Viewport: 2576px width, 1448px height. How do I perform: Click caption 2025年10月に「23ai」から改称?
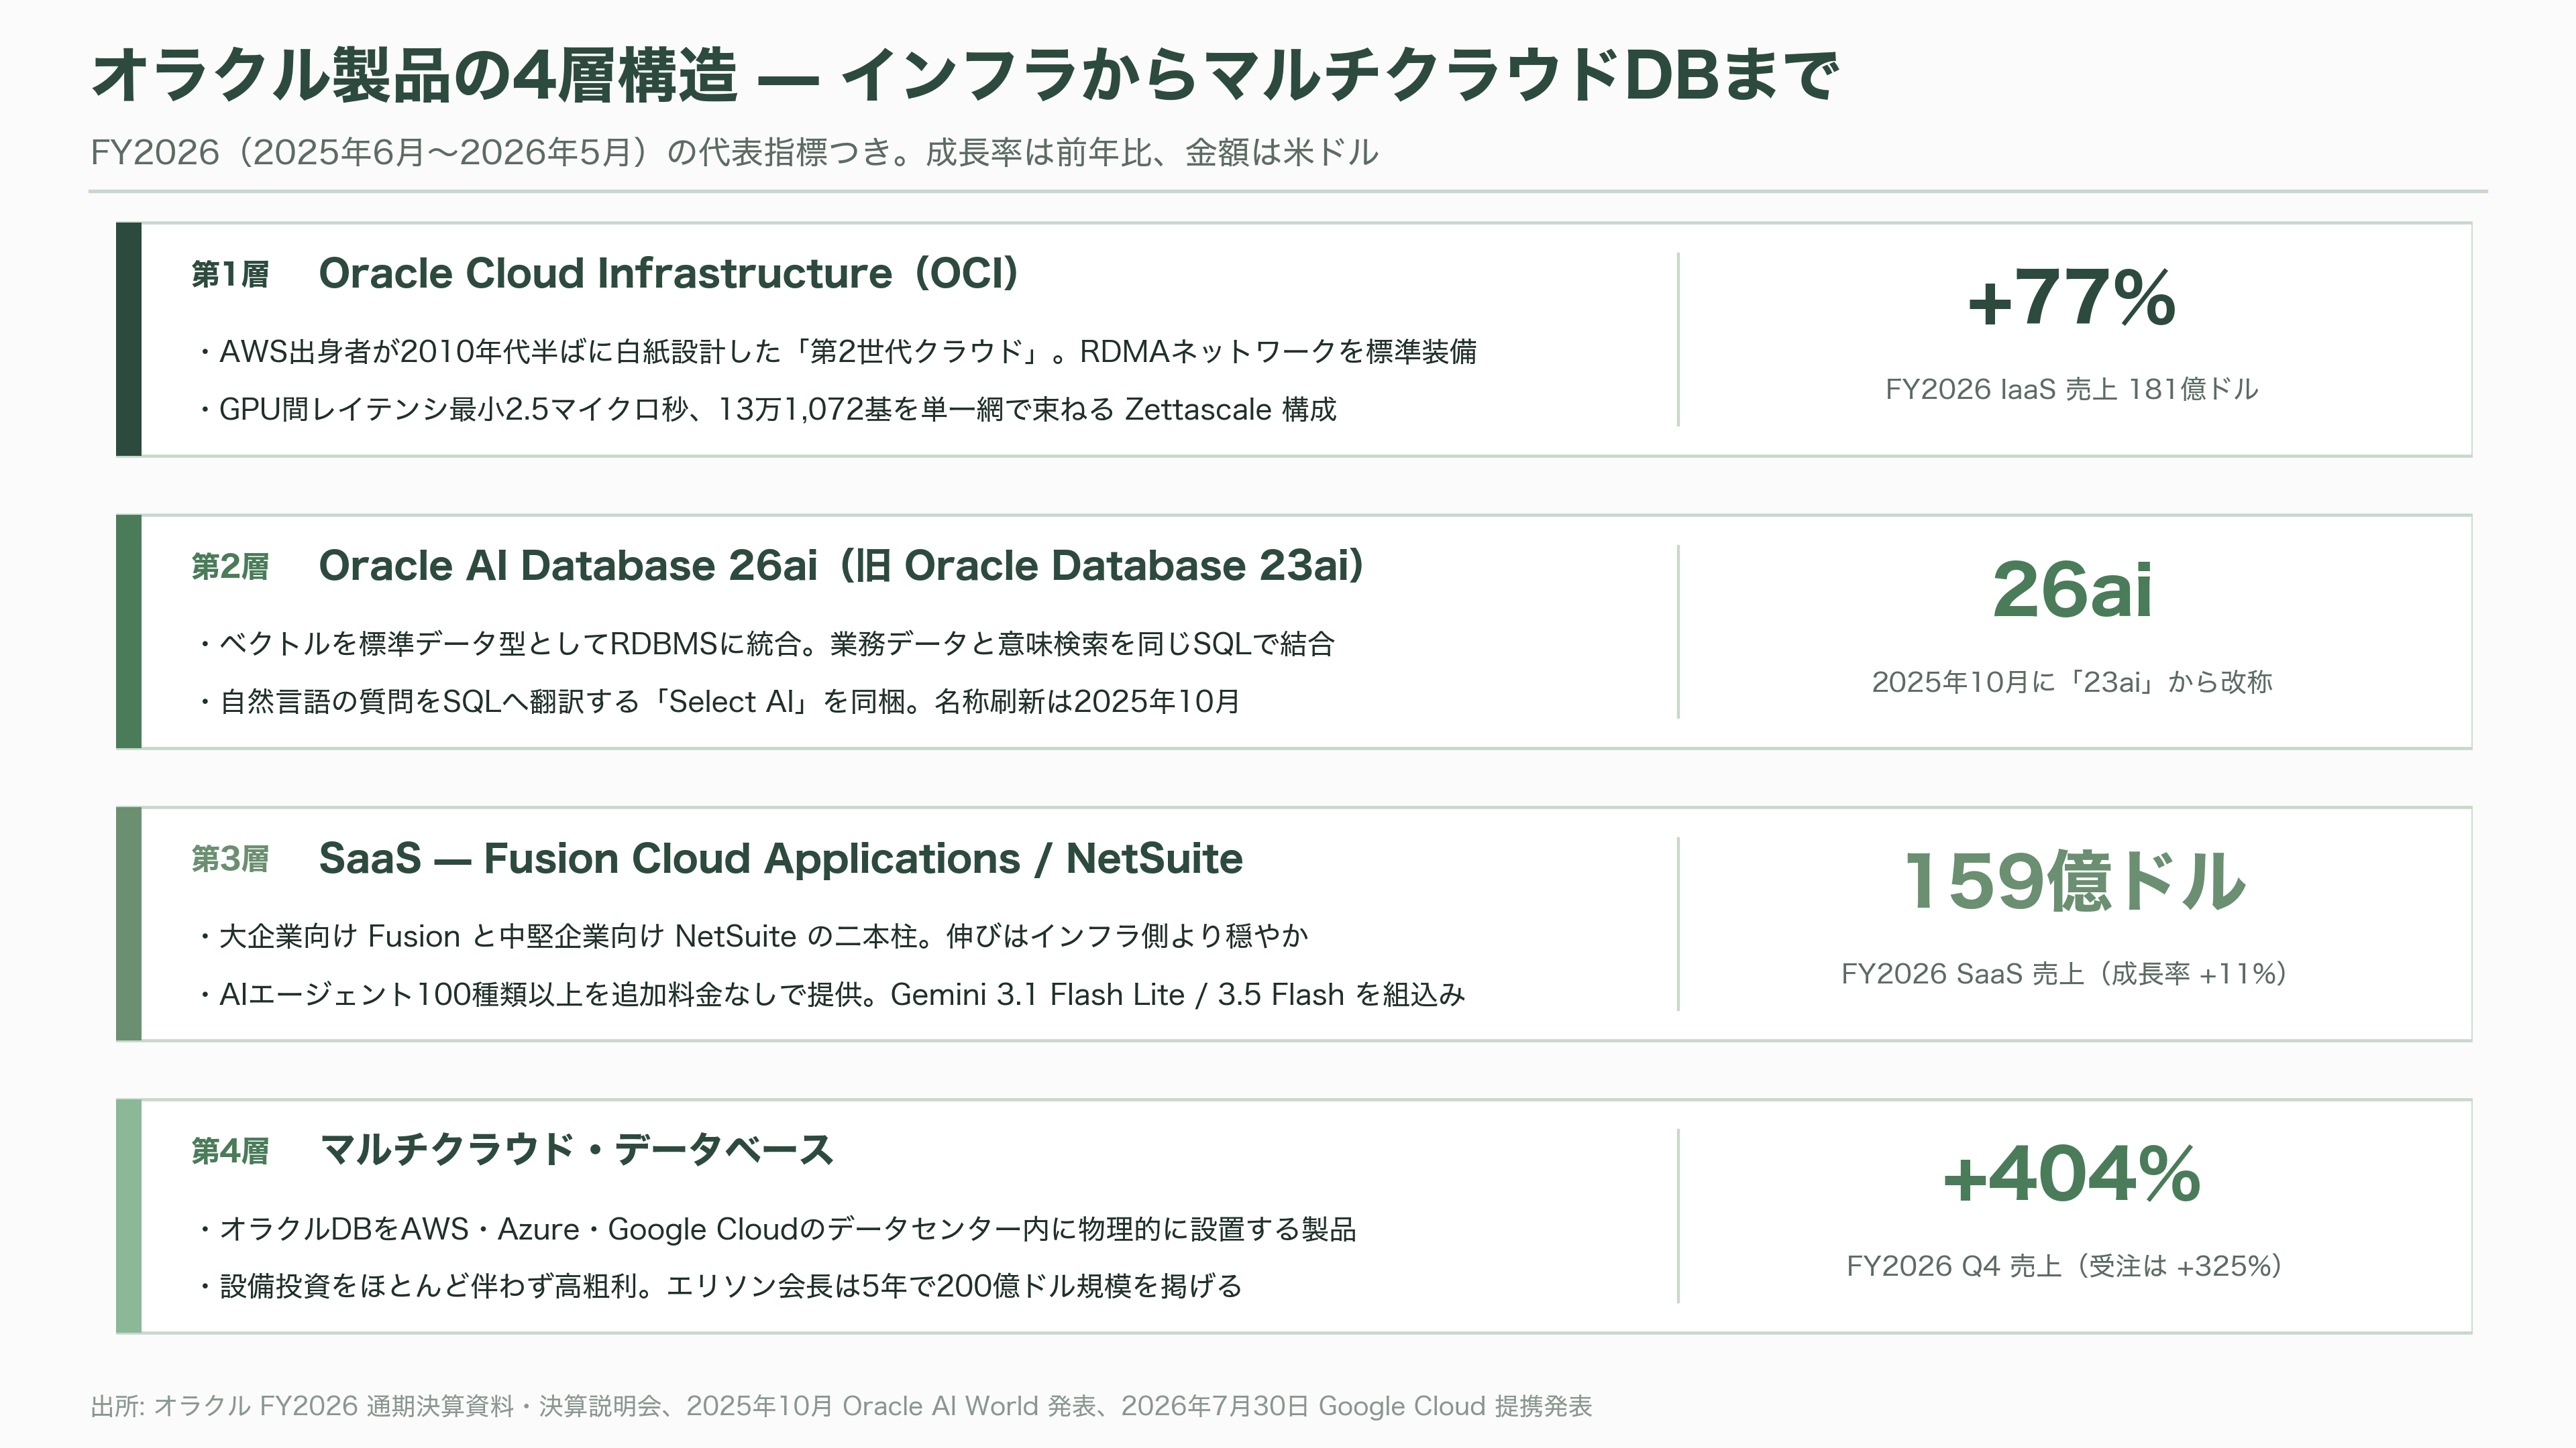[2071, 682]
